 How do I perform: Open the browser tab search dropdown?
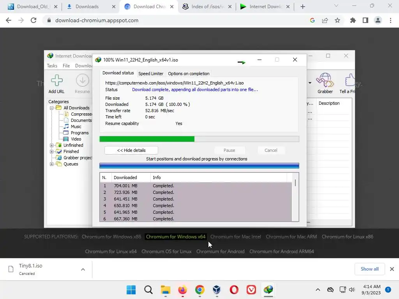[336, 5]
